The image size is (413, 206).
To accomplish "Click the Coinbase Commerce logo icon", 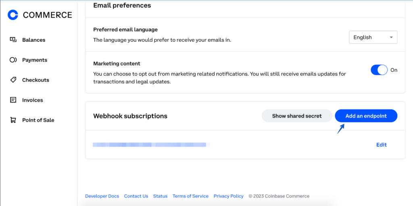I will [x=13, y=15].
